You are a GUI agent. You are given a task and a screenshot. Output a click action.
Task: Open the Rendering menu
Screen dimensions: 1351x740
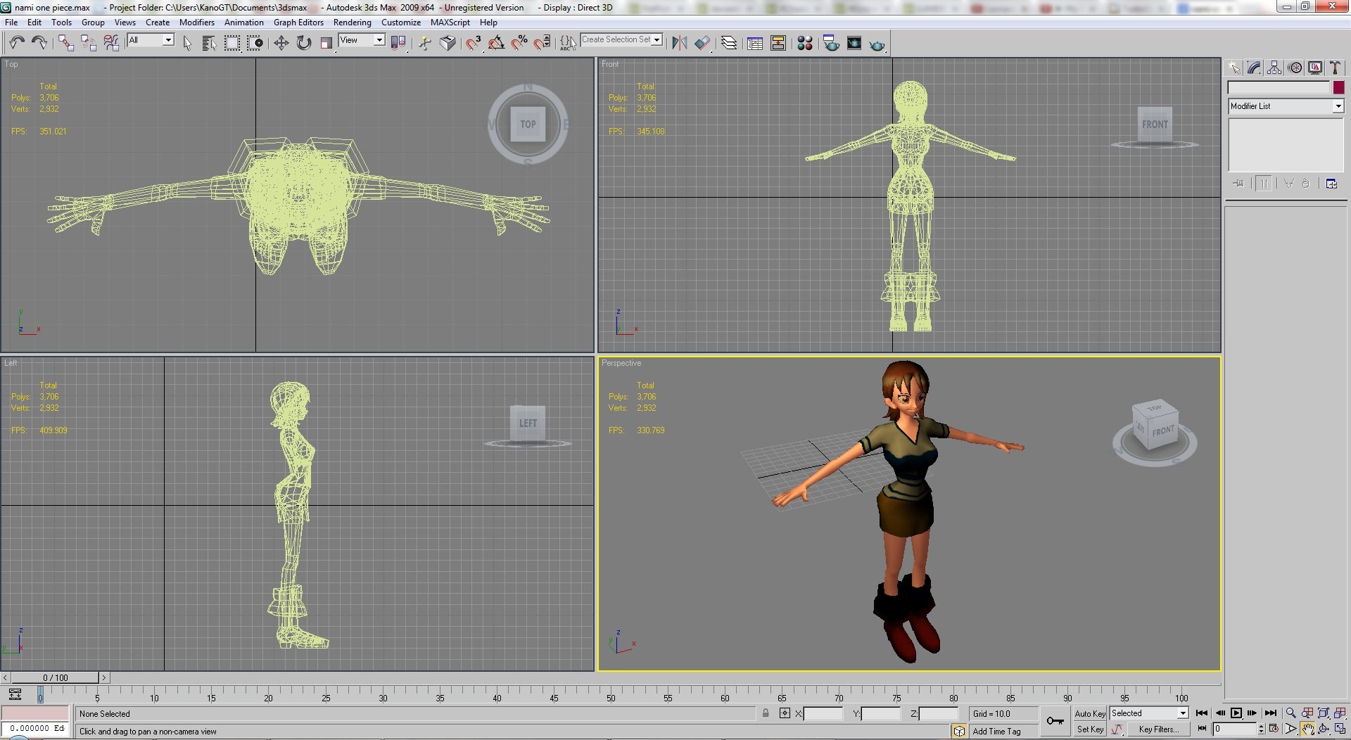coord(352,23)
